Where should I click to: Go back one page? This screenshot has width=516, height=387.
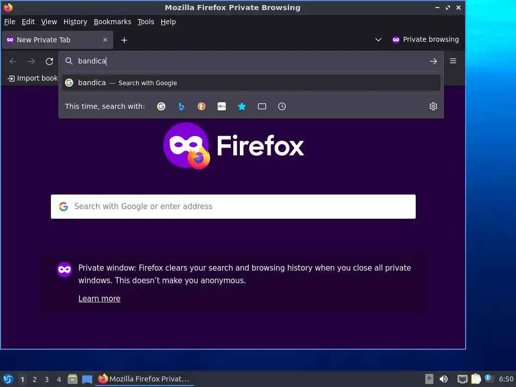coord(13,61)
